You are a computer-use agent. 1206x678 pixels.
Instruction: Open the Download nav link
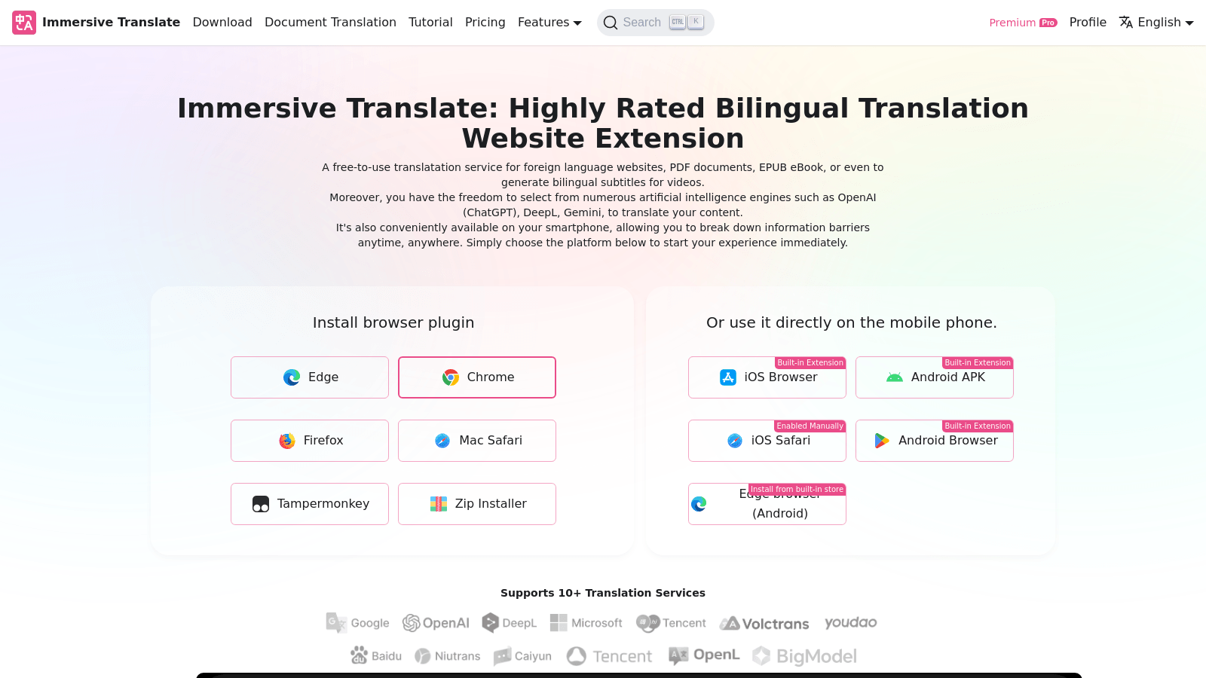(222, 23)
